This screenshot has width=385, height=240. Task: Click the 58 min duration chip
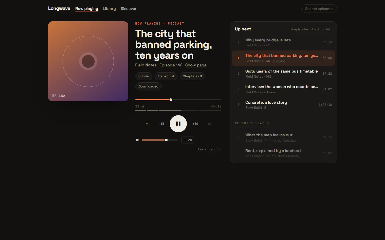[144, 76]
